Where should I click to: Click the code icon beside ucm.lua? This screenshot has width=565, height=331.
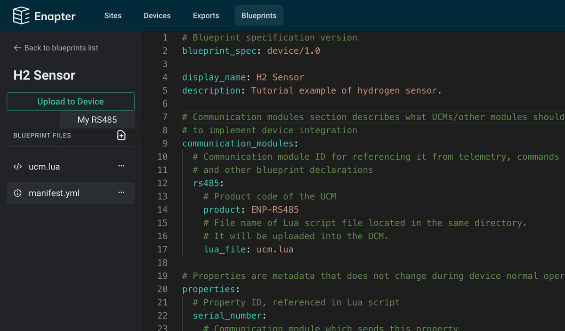pyautogui.click(x=17, y=167)
